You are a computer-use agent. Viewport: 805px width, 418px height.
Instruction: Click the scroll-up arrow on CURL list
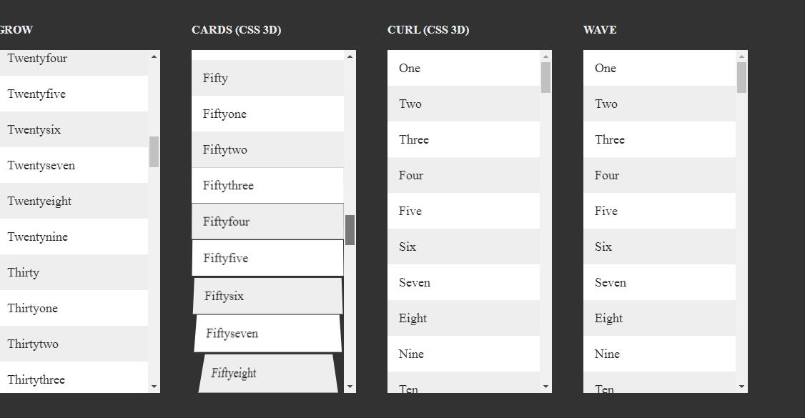click(x=545, y=56)
